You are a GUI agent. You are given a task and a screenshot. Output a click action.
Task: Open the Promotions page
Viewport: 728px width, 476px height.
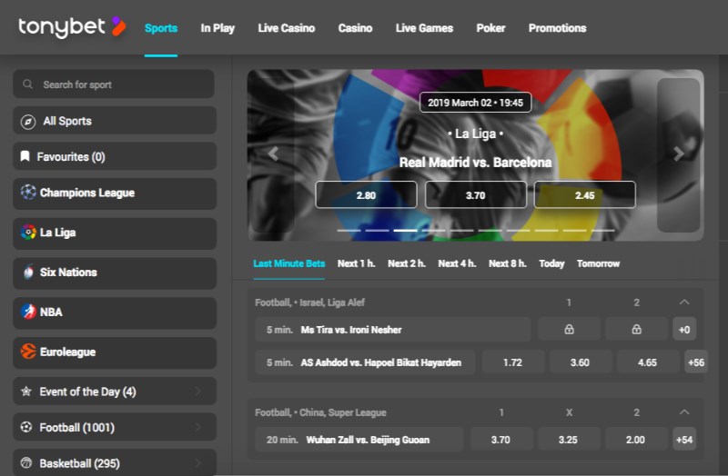tap(557, 28)
